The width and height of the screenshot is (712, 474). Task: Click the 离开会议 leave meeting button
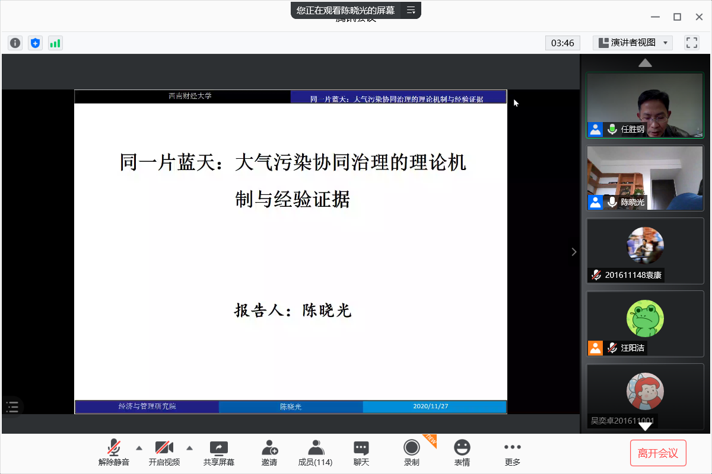657,453
